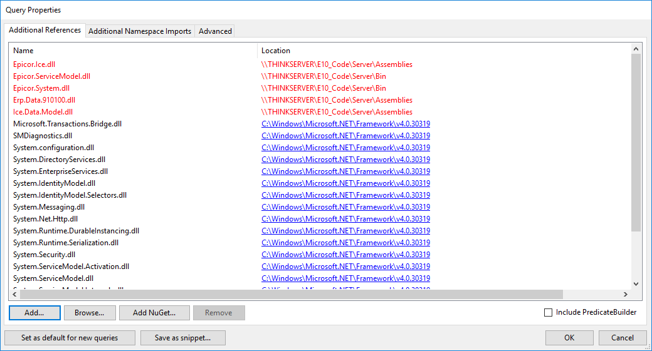Click the greyed-out Remove button
Viewport: 652px width, 351px height.
pyautogui.click(x=219, y=313)
